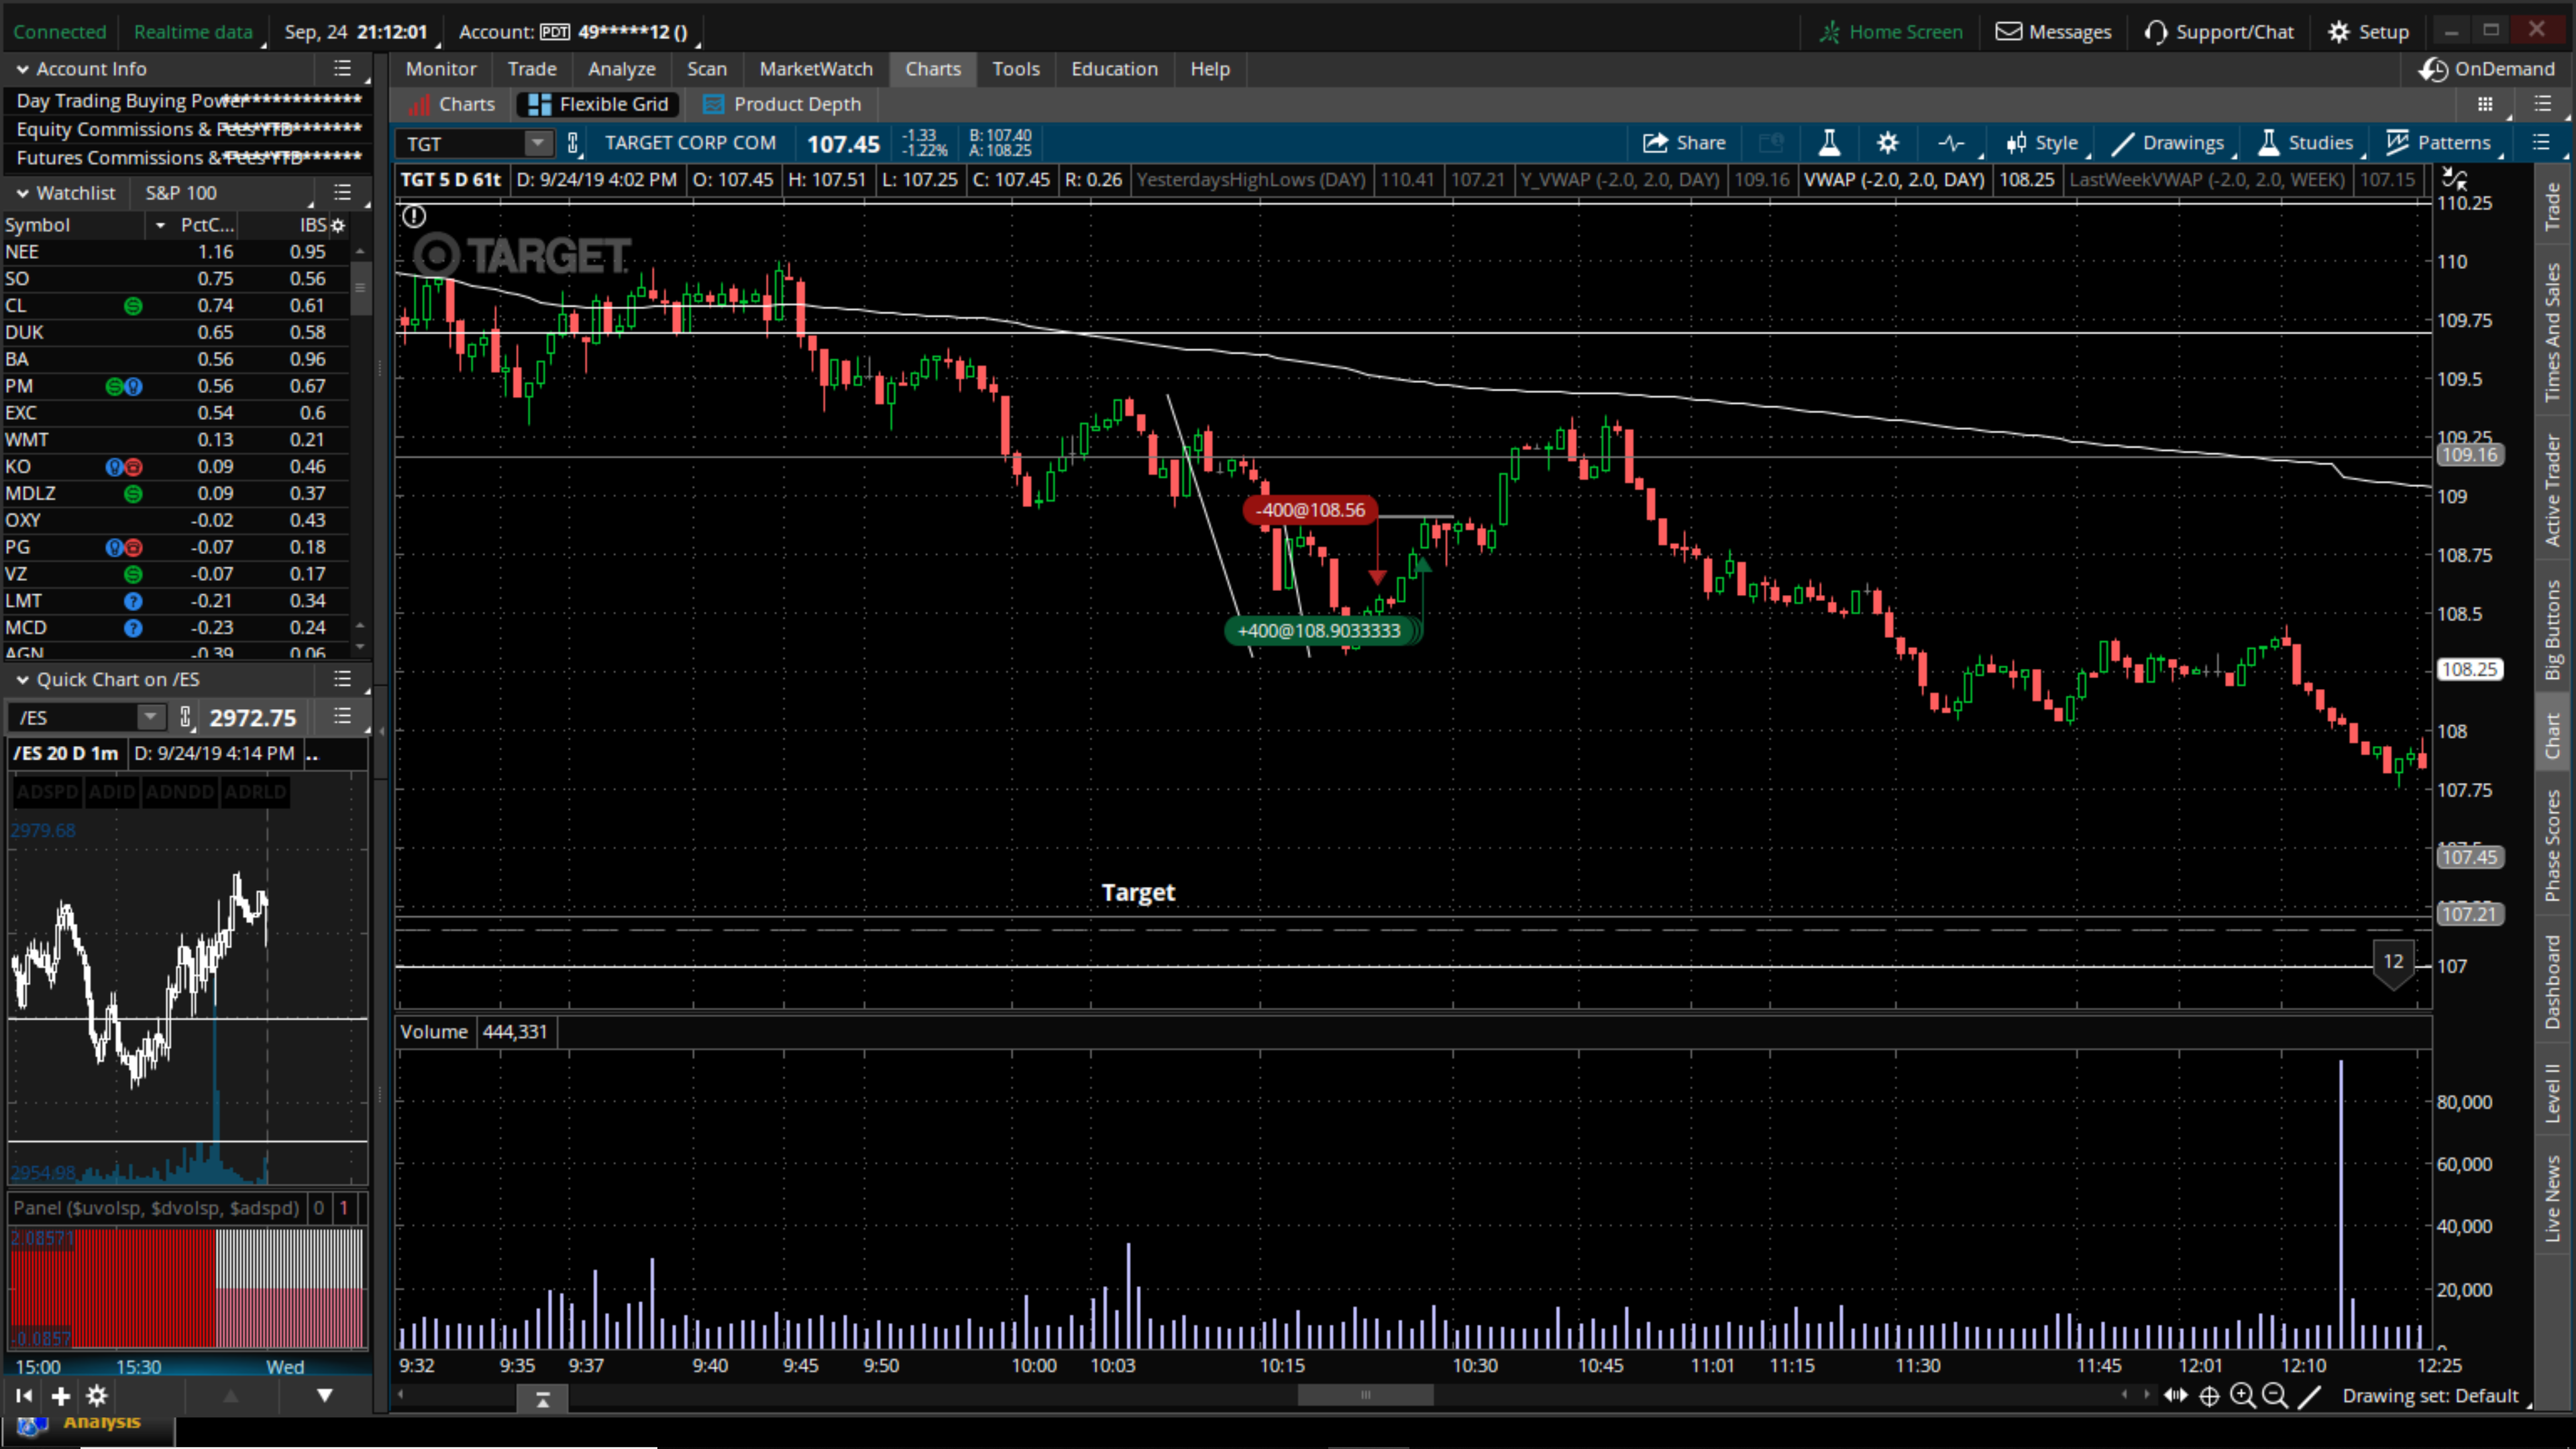Collapse the Account Info gadget
The width and height of the screenshot is (2576, 1449).
pos(22,69)
